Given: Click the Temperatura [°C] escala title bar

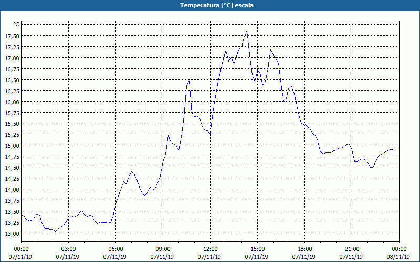Looking at the screenshot, I should coord(210,5).
